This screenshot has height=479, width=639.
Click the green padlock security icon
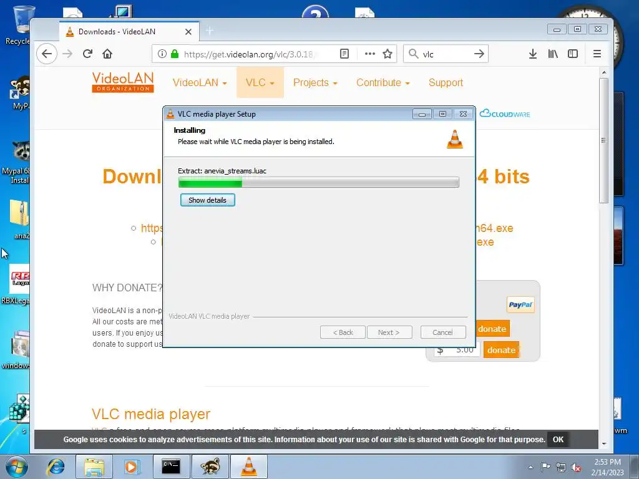175,54
